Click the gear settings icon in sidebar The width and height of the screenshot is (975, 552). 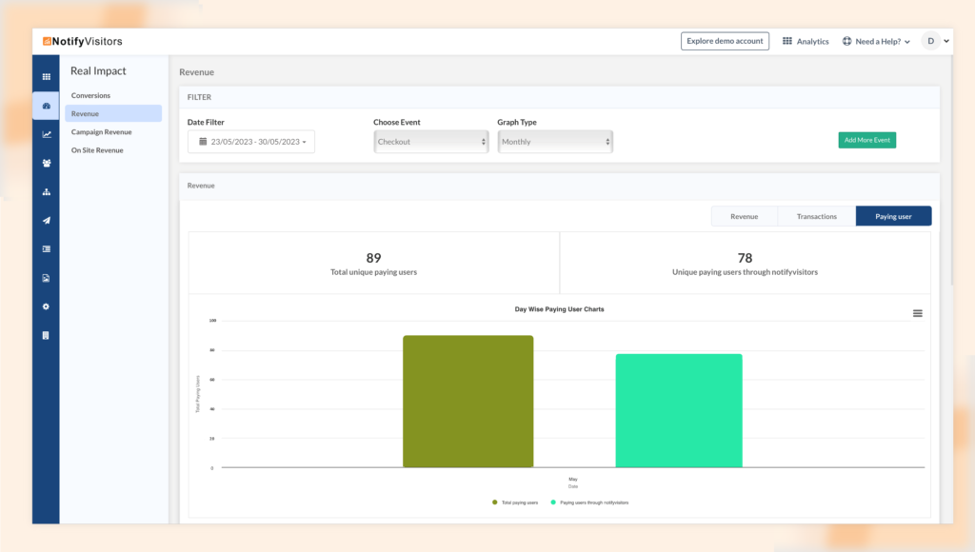pos(46,306)
